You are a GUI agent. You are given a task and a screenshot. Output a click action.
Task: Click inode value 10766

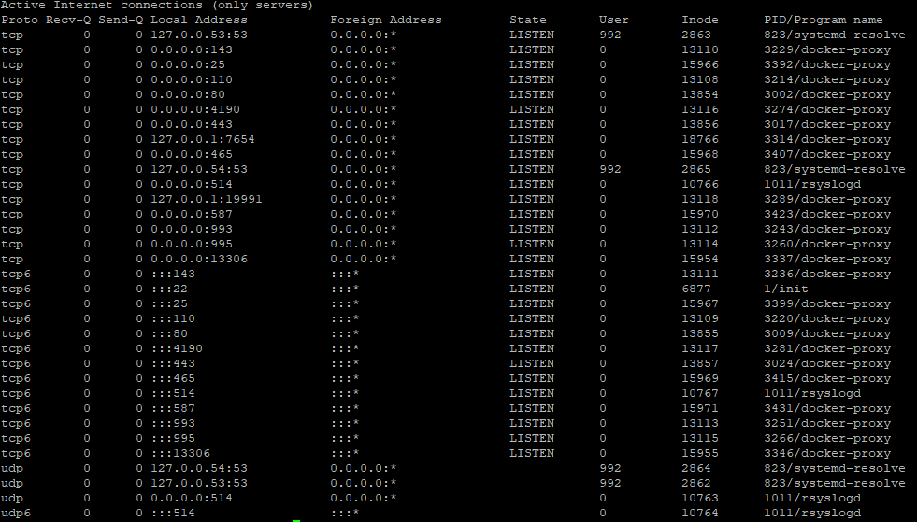[700, 184]
